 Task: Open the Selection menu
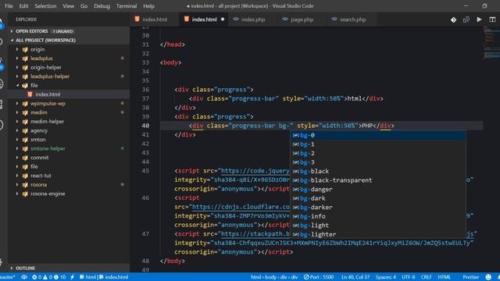[45, 5]
